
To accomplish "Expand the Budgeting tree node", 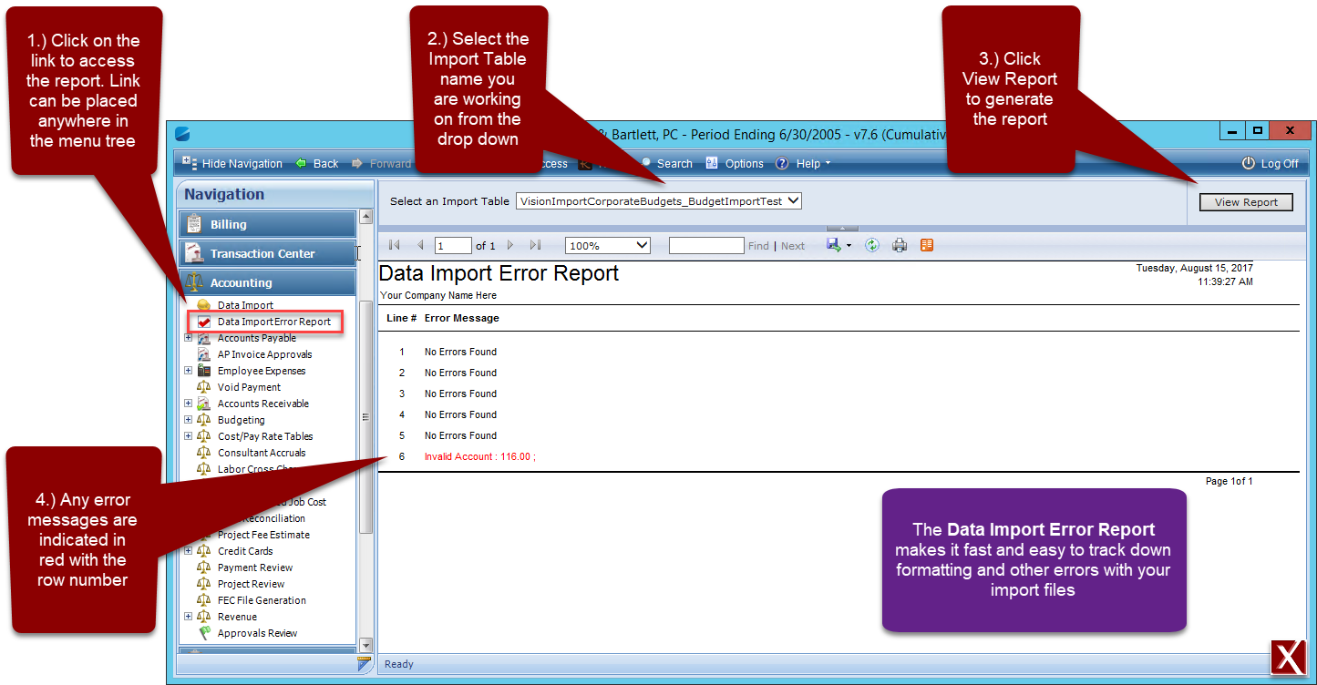I will click(188, 419).
